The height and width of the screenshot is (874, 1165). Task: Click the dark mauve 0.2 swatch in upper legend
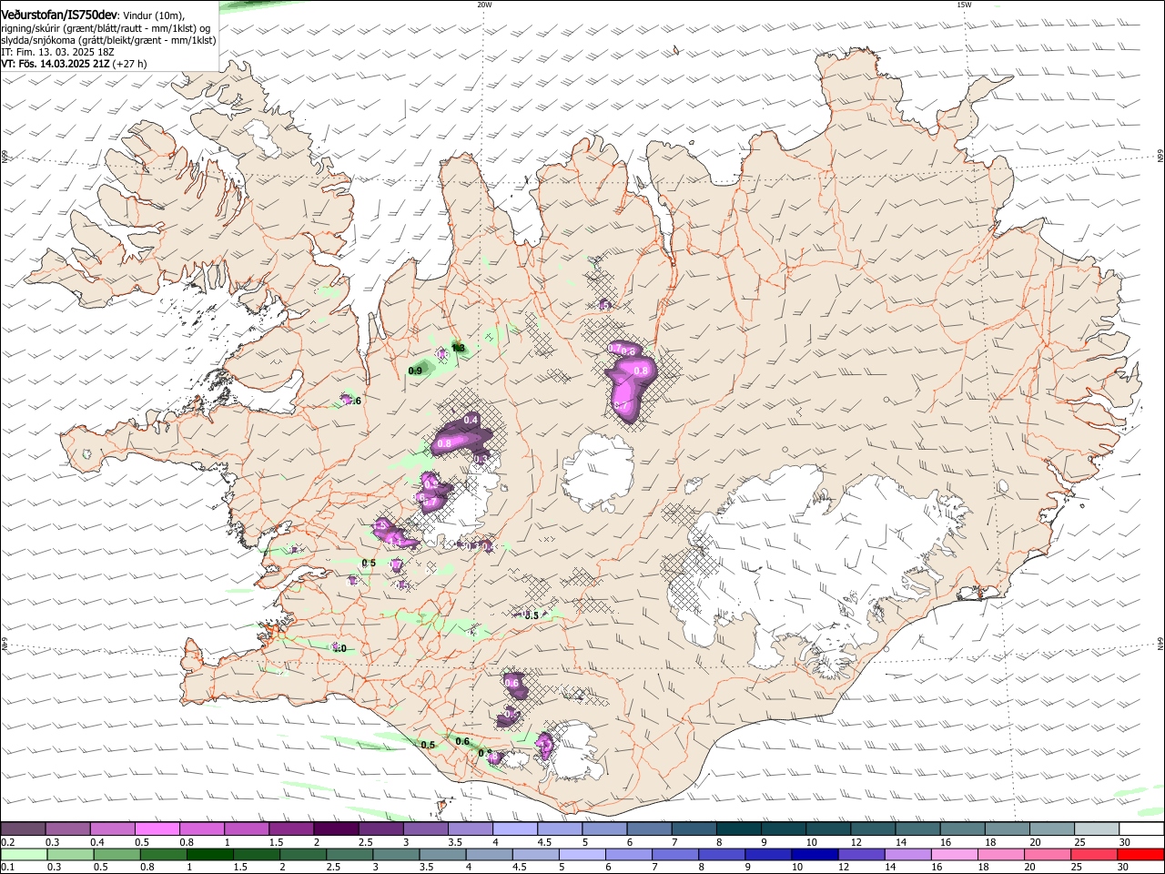[22, 829]
